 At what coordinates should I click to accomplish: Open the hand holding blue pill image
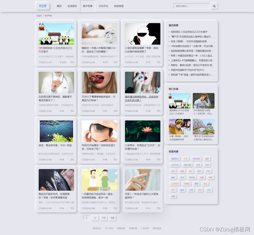143,180
